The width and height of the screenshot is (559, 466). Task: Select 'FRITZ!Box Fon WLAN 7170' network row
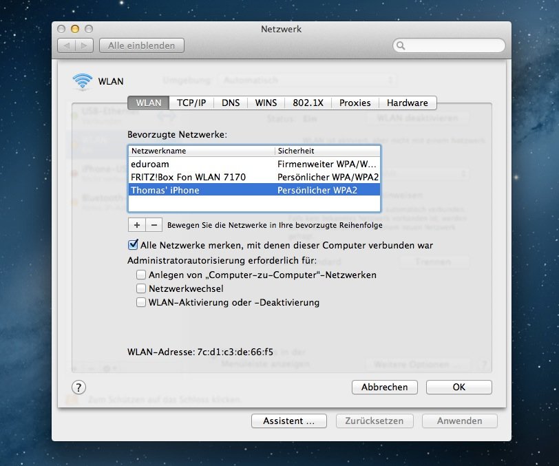254,177
